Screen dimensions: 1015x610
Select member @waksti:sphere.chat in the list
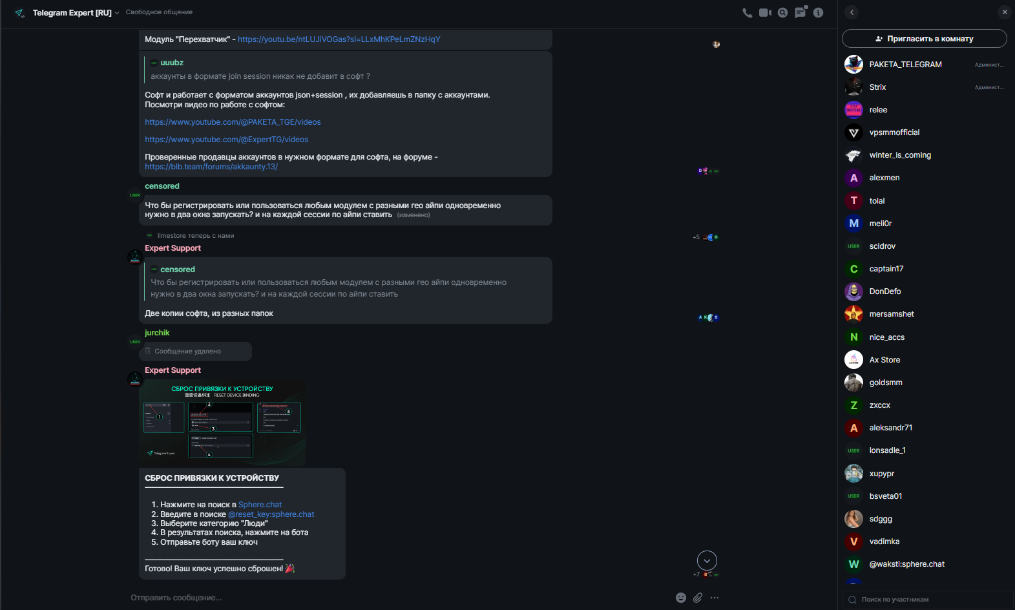(925, 564)
